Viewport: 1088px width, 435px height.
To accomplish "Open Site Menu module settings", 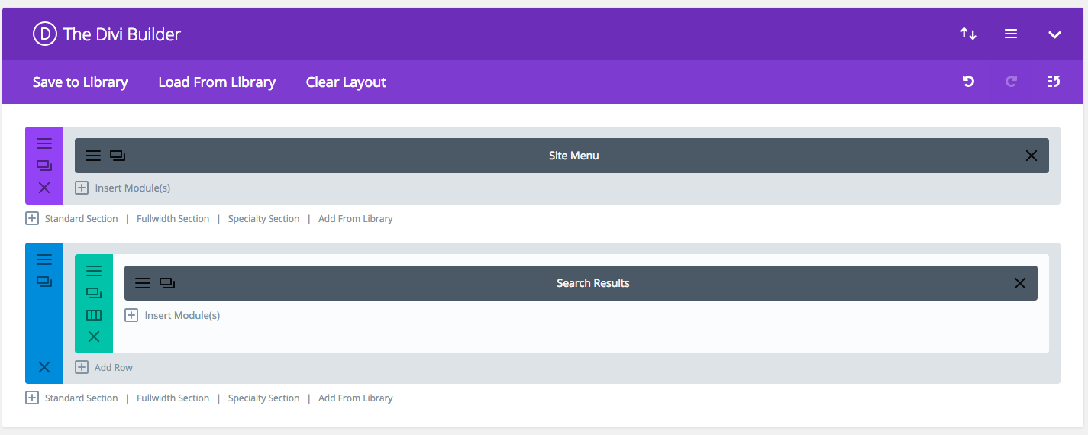I will tap(93, 156).
